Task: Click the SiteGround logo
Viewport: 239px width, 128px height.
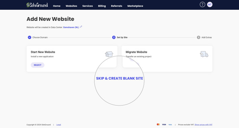Action: click(x=37, y=5)
